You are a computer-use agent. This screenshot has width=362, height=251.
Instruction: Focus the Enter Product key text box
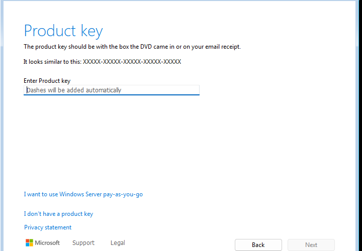tap(112, 90)
